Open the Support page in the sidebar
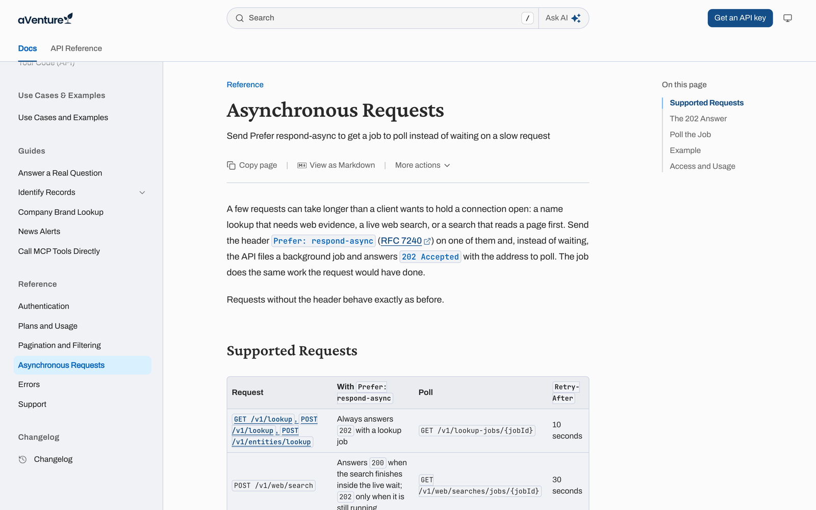 pyautogui.click(x=32, y=404)
